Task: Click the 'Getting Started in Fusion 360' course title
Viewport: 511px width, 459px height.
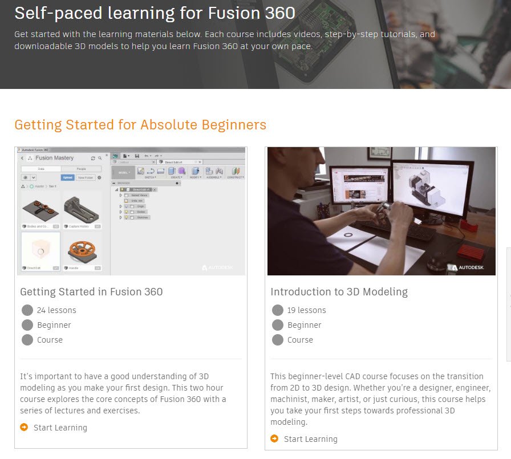Action: (91, 292)
